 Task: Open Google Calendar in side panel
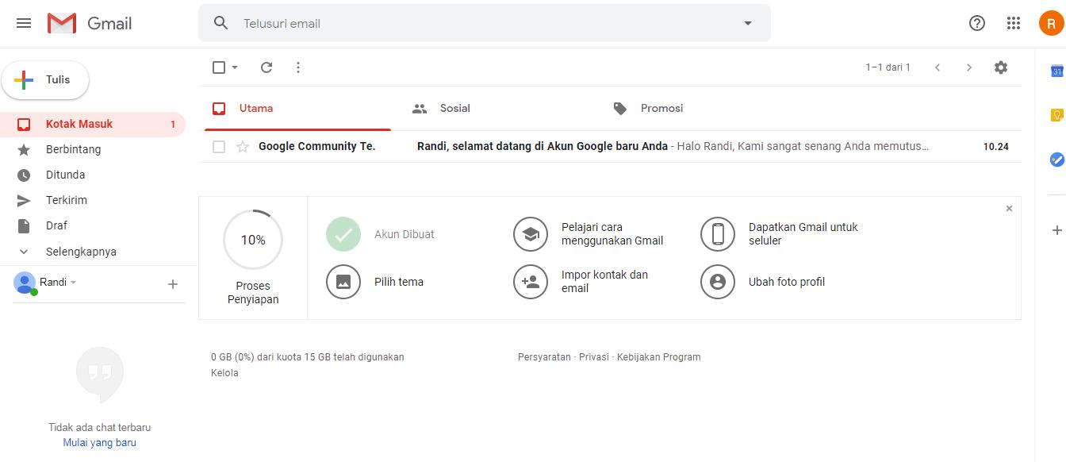click(1056, 71)
